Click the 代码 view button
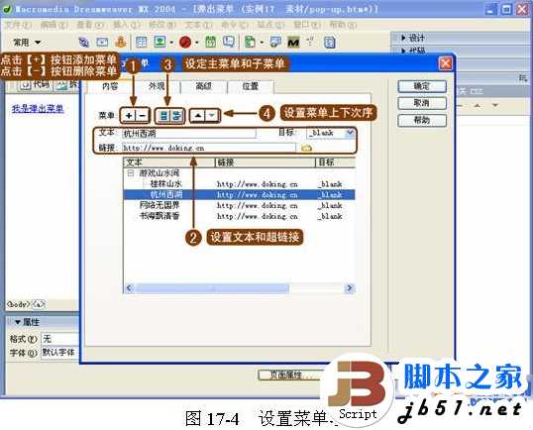The image size is (533, 430). [35, 85]
